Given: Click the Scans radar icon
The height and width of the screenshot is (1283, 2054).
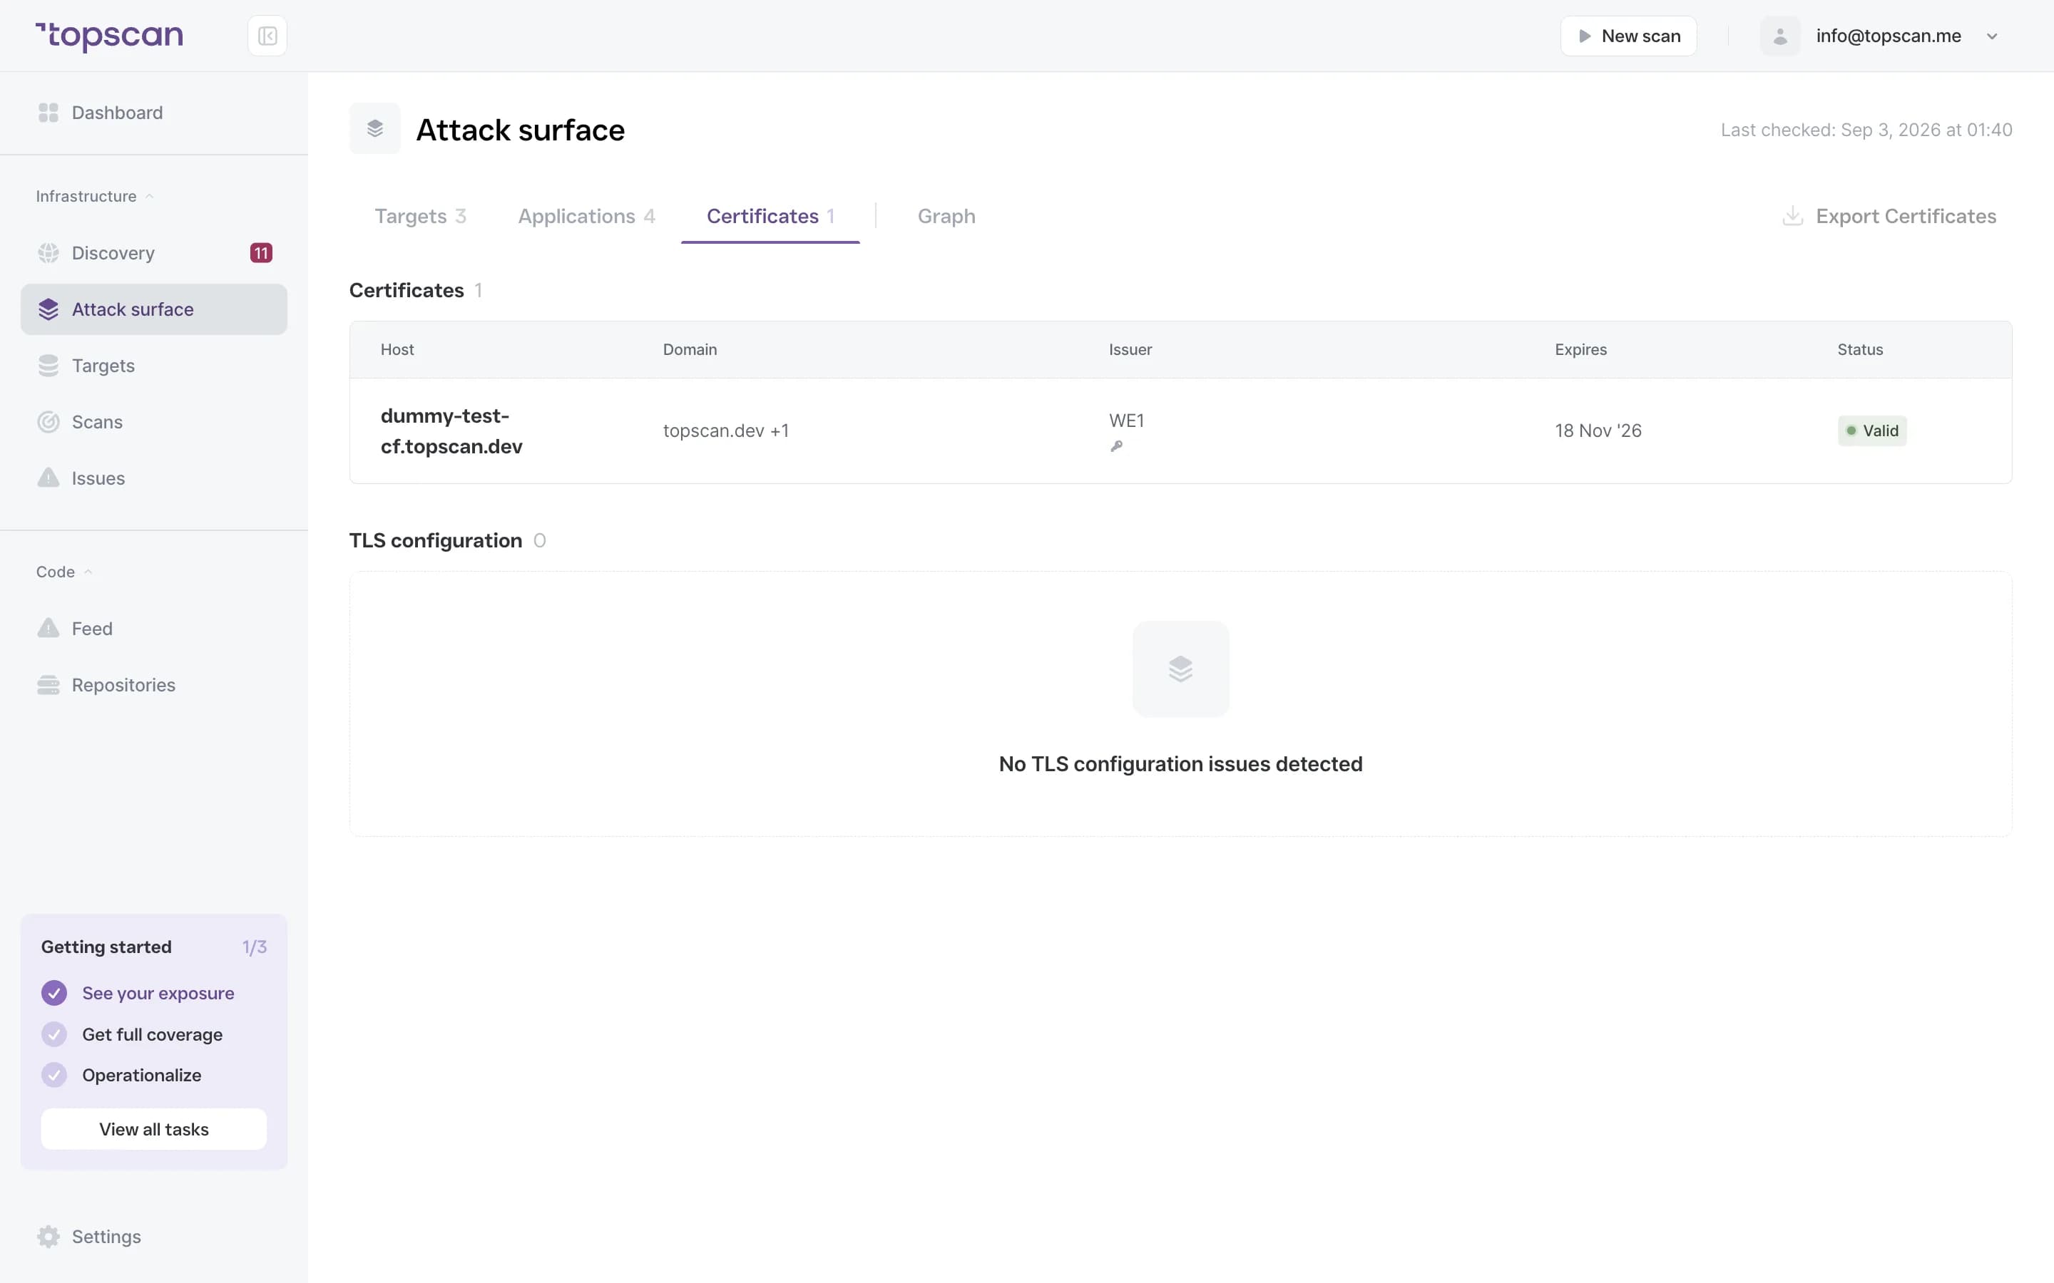Looking at the screenshot, I should (x=48, y=422).
